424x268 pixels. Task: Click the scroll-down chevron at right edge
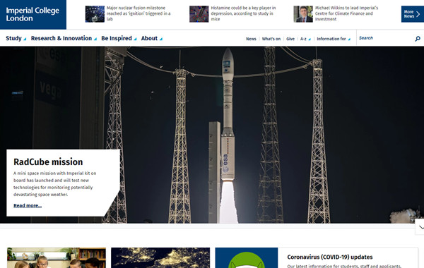420,227
